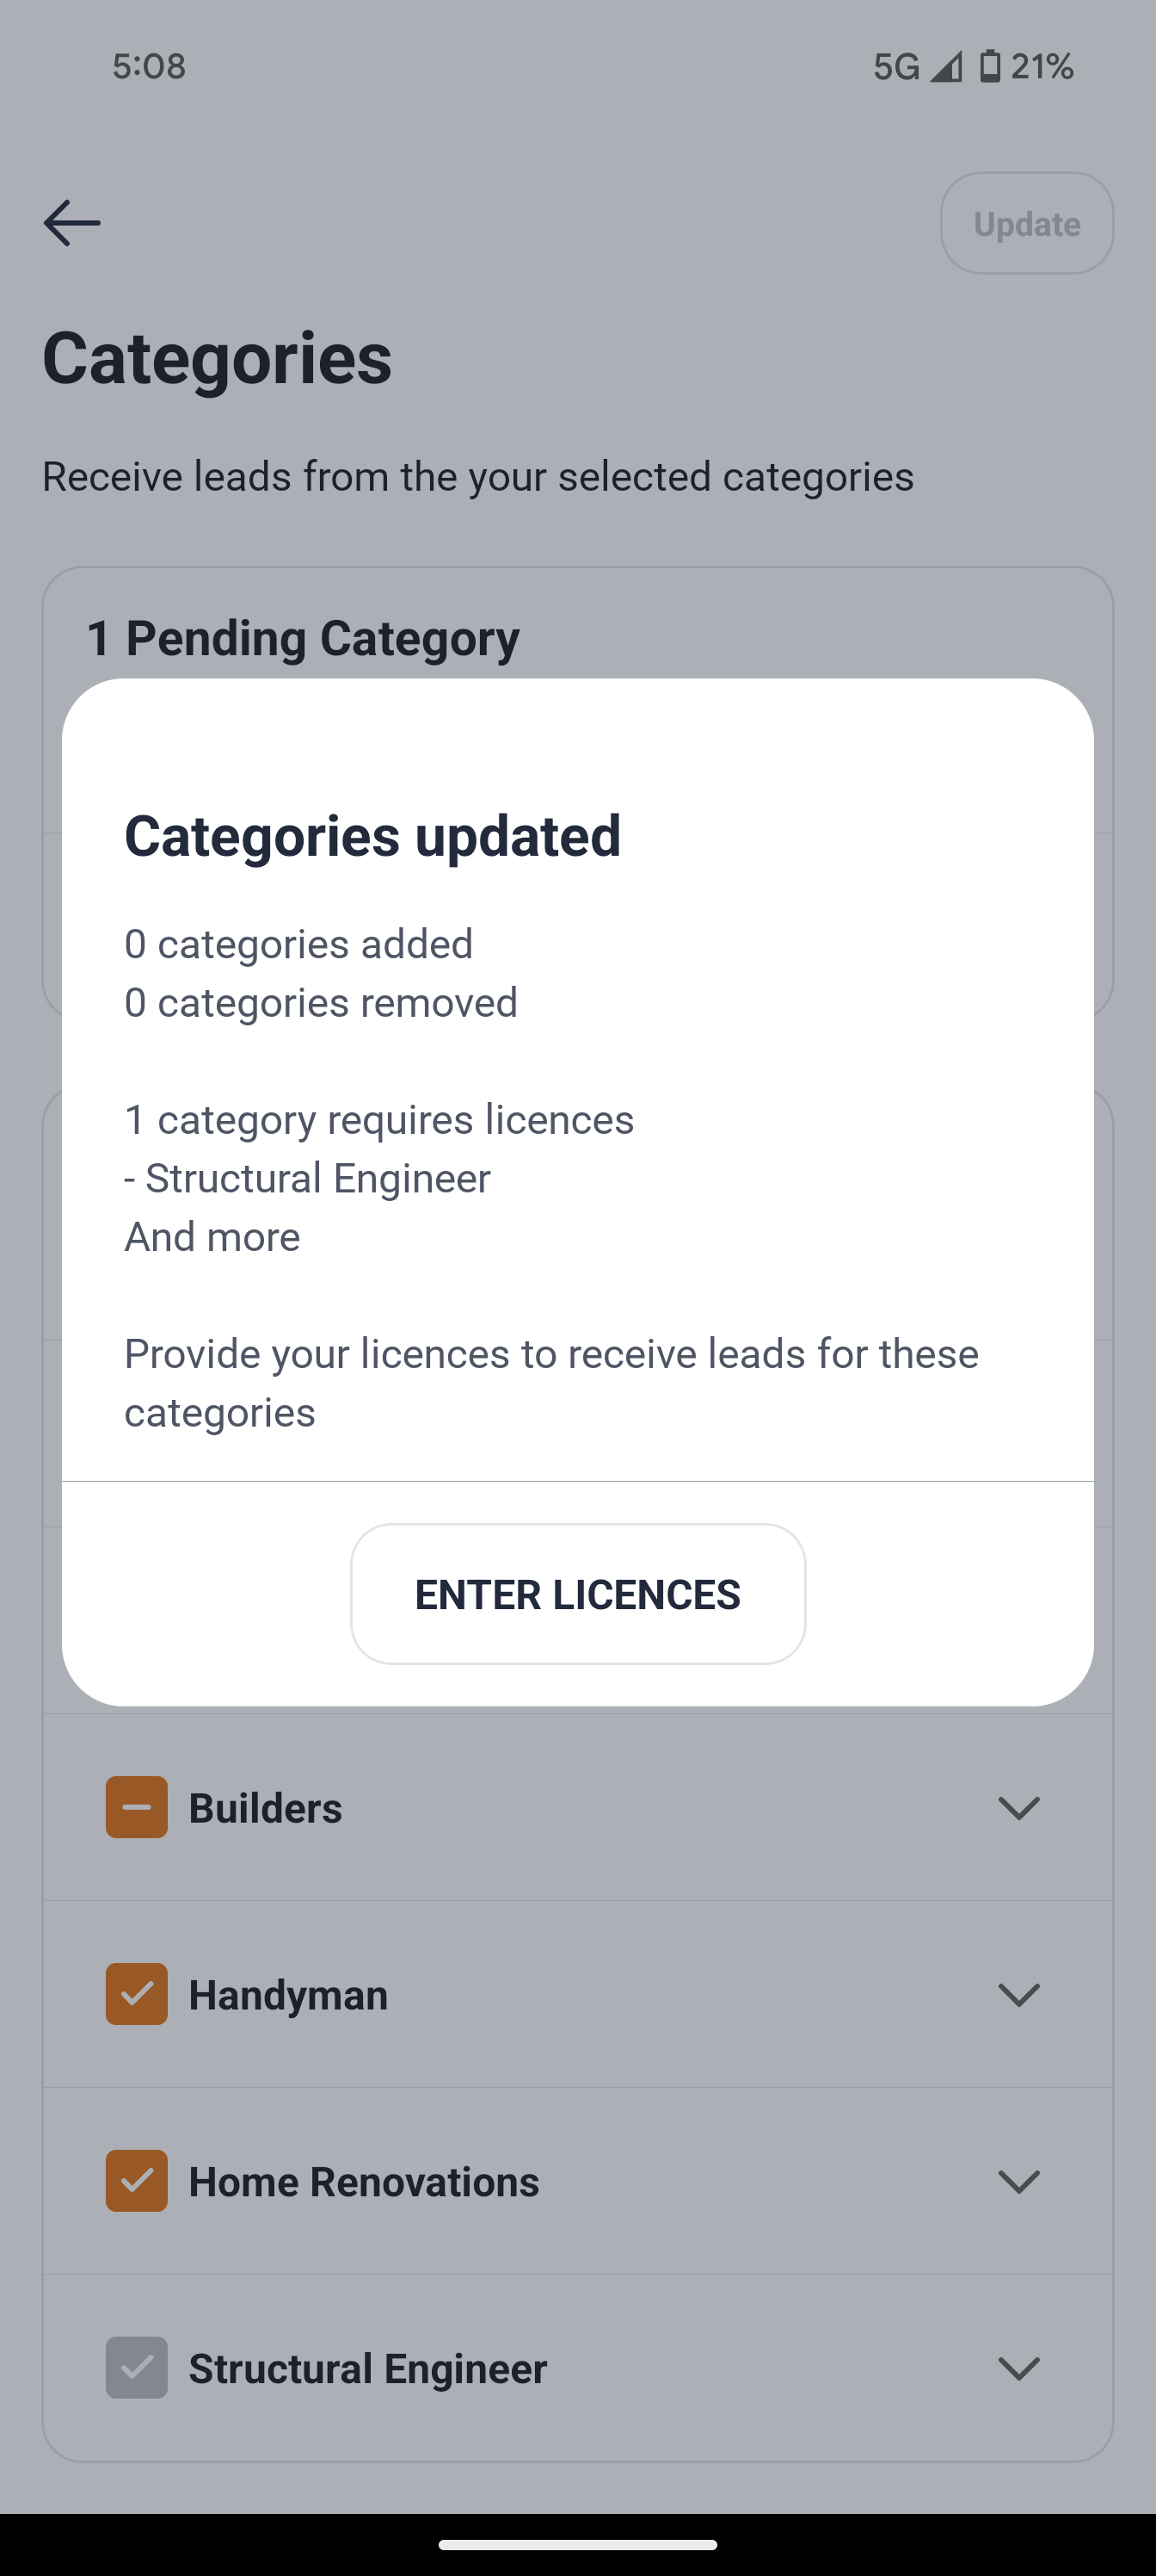Tap the Android home gesture bar

click(577, 2545)
